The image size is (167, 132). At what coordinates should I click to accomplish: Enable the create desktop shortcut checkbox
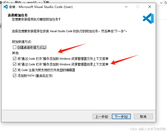[14, 47]
